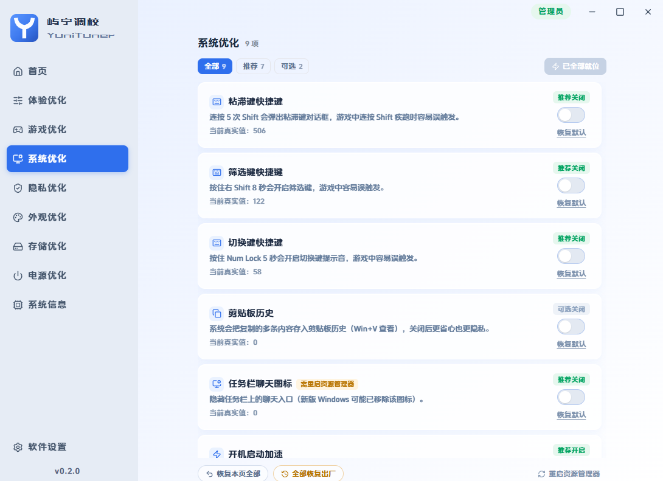
Task: Open the 存储优化 page
Action: click(x=68, y=246)
